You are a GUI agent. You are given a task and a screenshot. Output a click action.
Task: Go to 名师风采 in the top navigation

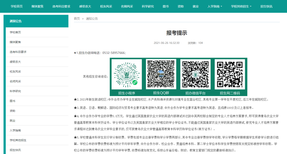click(x=127, y=6)
